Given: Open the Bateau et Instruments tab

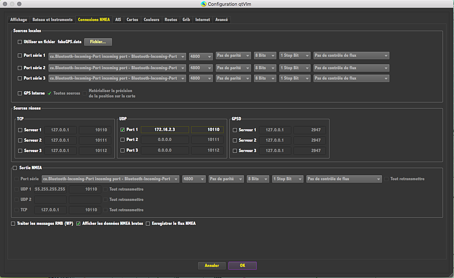Looking at the screenshot, I should tap(52, 20).
